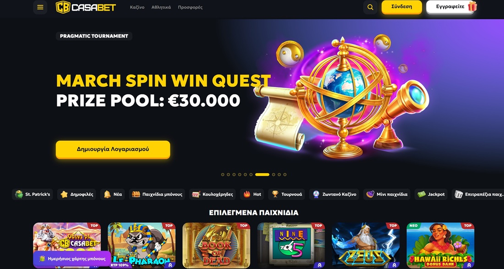The width and height of the screenshot is (504, 269).
Task: Choose the Νέα bell category
Action: [113, 194]
